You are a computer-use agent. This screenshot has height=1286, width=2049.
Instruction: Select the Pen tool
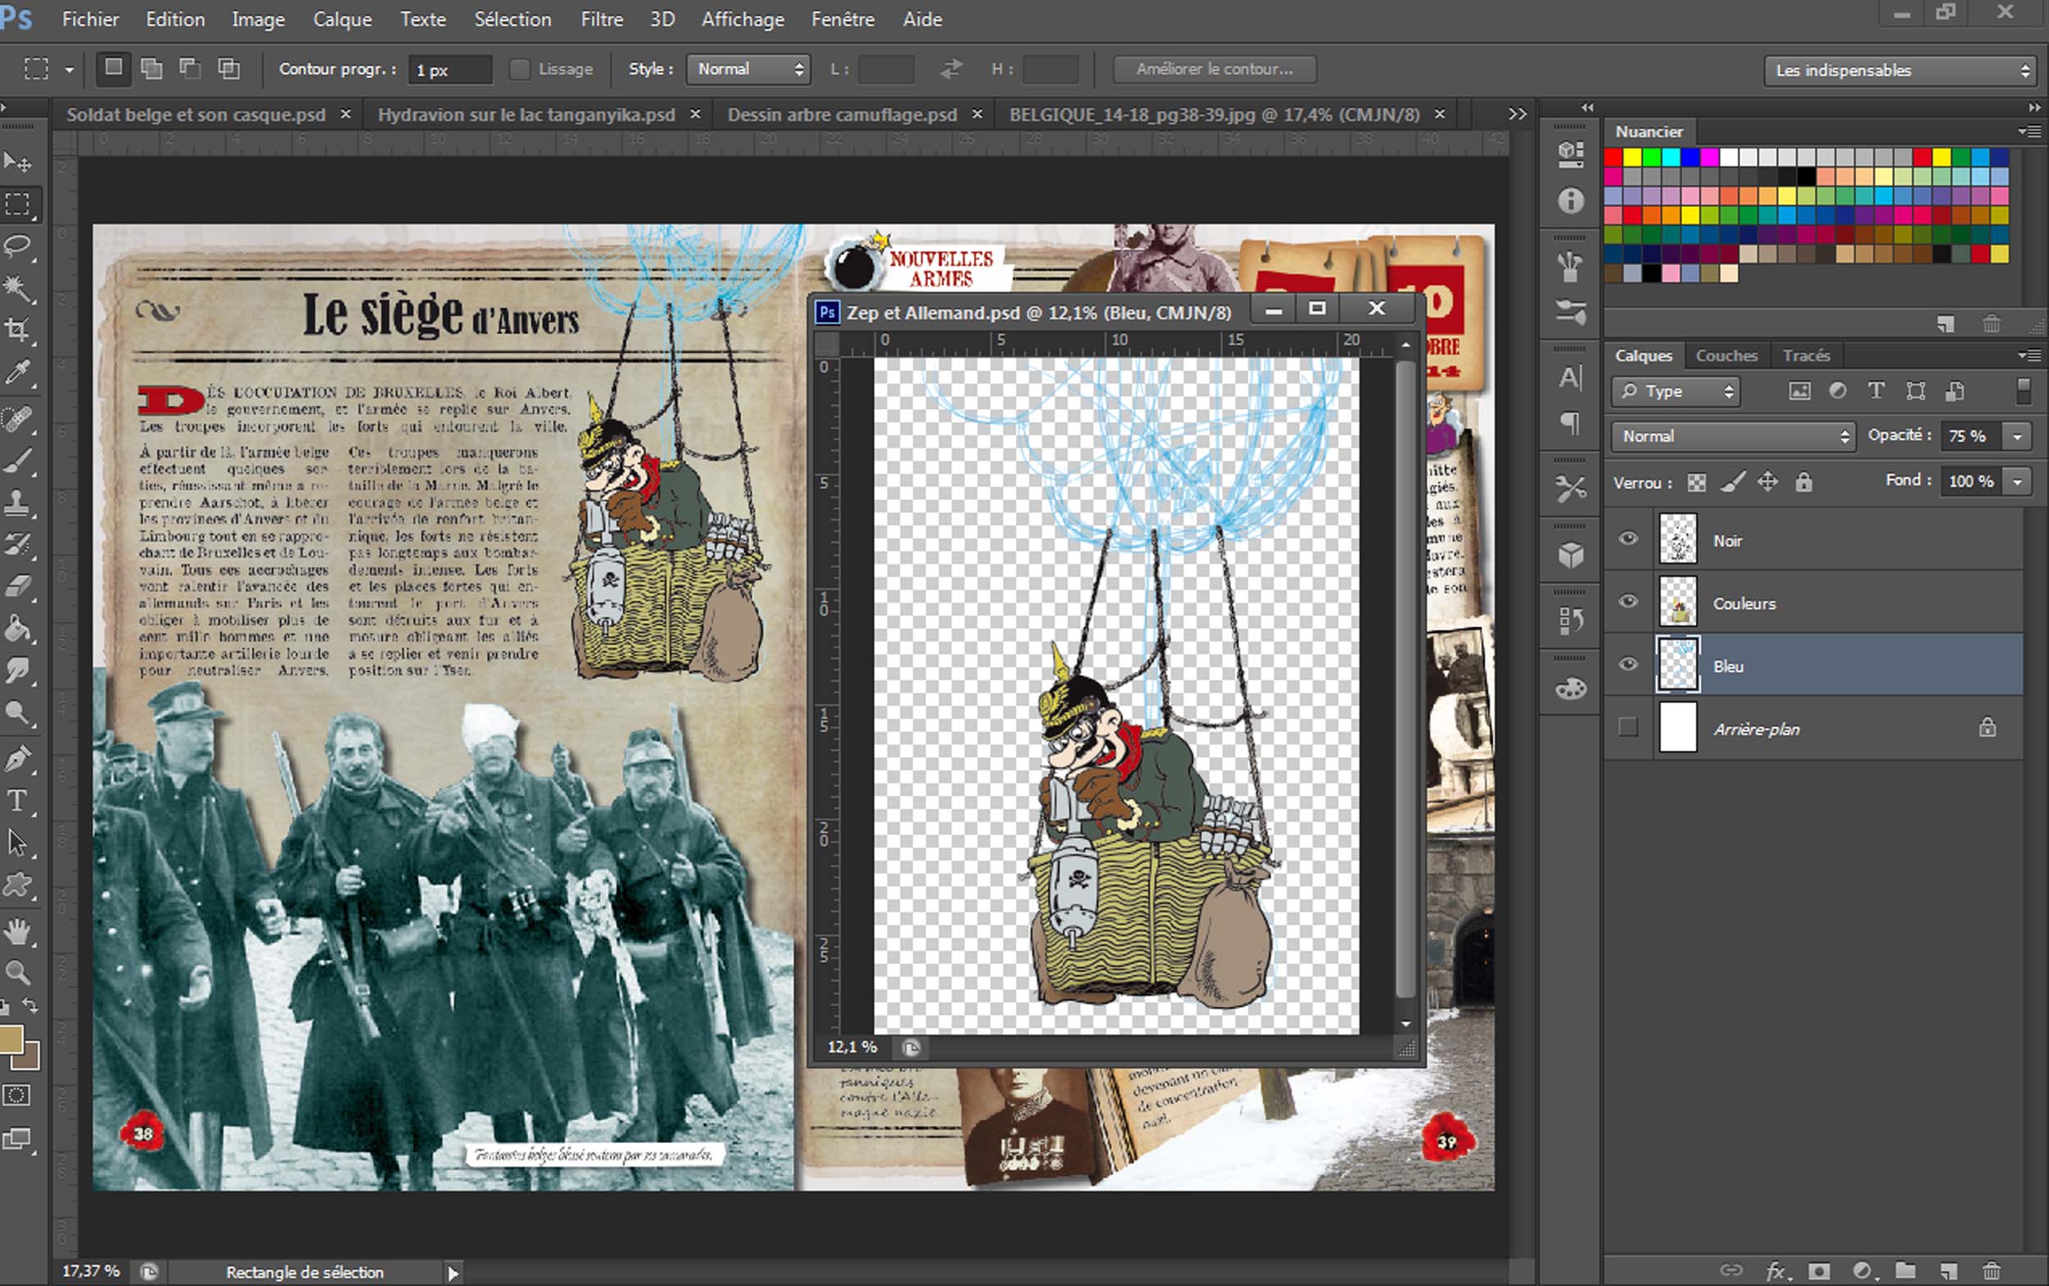(17, 759)
